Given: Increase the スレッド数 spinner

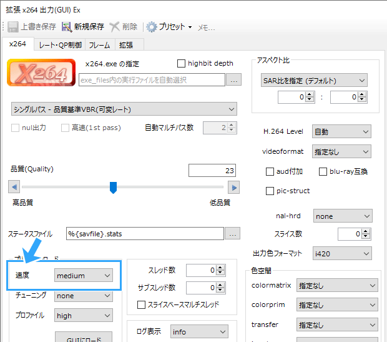Looking at the screenshot, I should pyautogui.click(x=220, y=268).
